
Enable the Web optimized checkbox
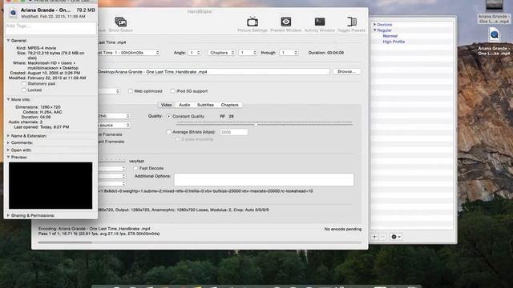tap(130, 91)
